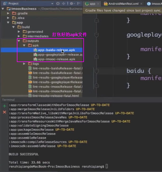Click the Terminal panel title
Viewport: 162px width, 172px height.
[8, 100]
